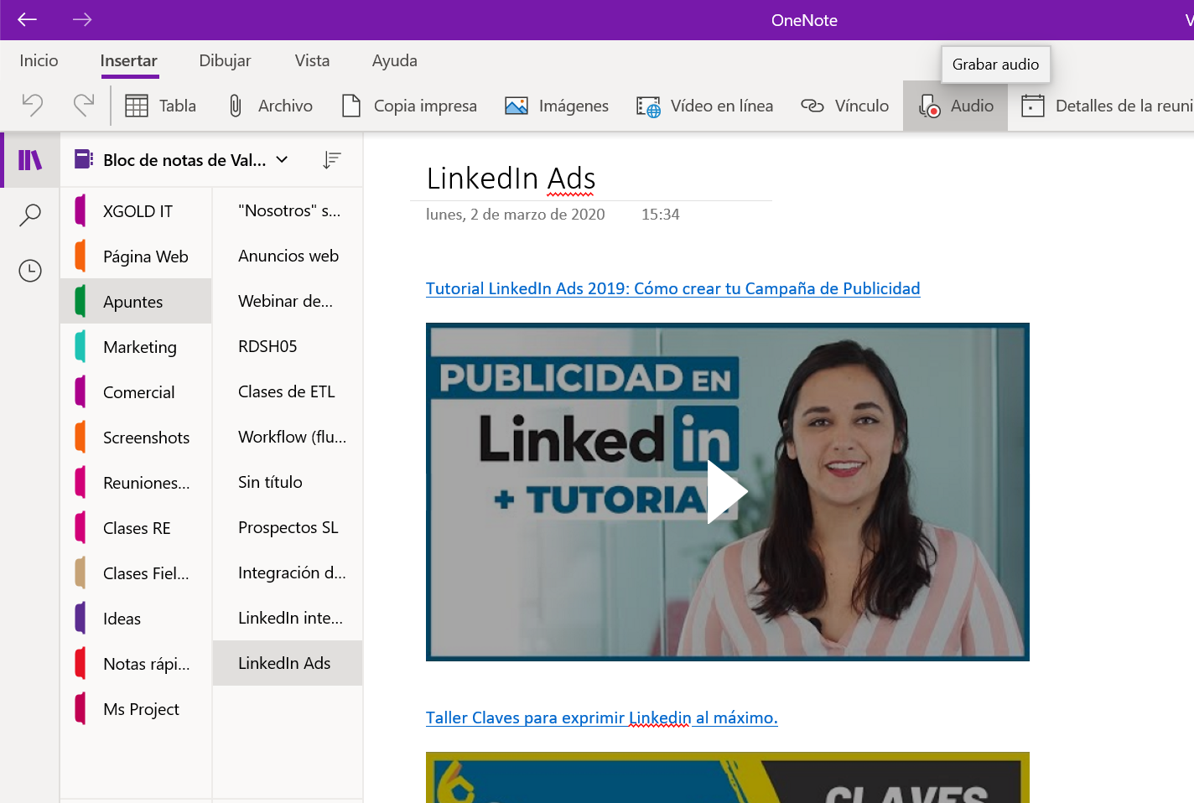
Task: Open recent notes clock icon
Action: 30,271
